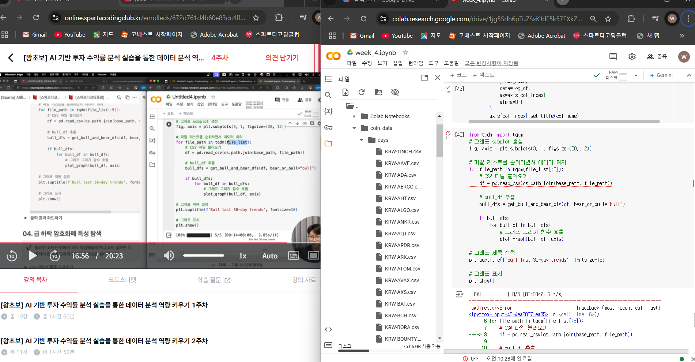Open the 삽입 menu in Colab

(x=398, y=63)
